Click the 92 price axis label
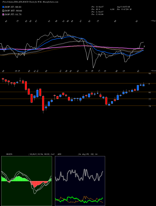The height and width of the screenshot is (206, 156). (149, 74)
